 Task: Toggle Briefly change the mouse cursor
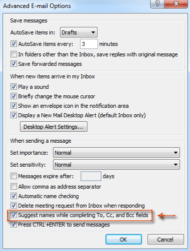[x=13, y=96]
